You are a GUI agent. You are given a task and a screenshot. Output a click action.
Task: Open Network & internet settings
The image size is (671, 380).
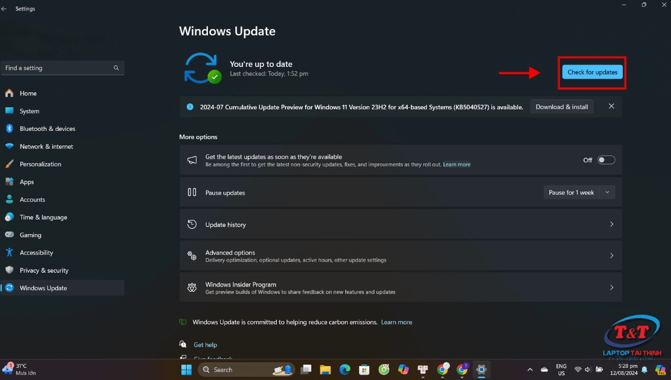pos(62,147)
